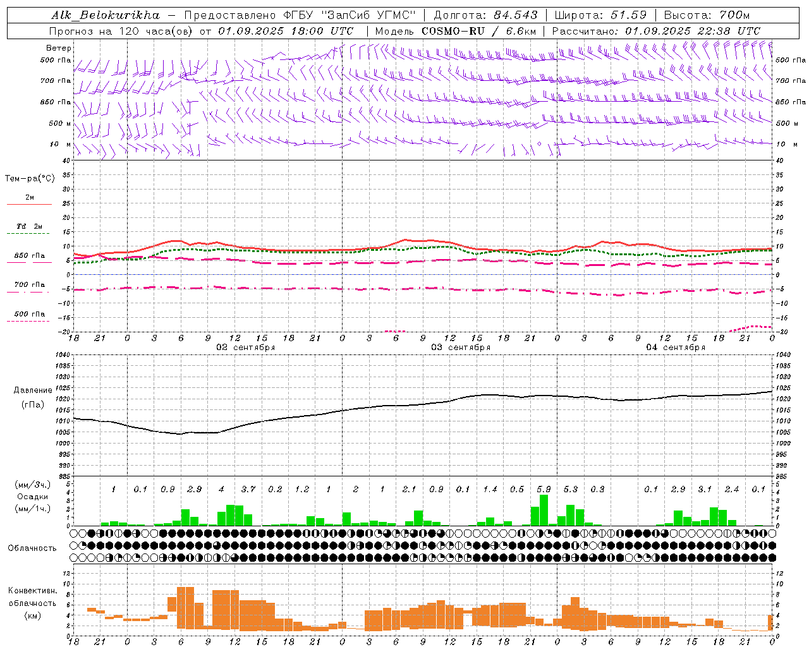
Task: Click the Облачность row label
Action: point(32,548)
